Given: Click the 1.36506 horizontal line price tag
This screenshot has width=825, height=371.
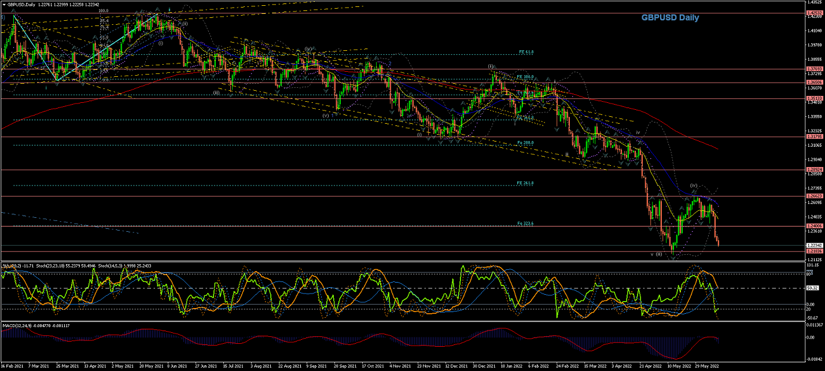Looking at the screenshot, I should [x=814, y=83].
